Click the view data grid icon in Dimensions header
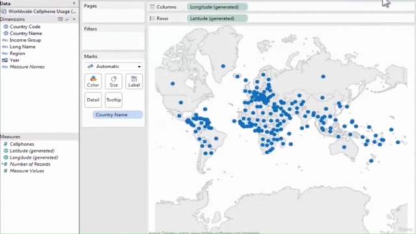Image resolution: width=416 pixels, height=234 pixels. 60,19
